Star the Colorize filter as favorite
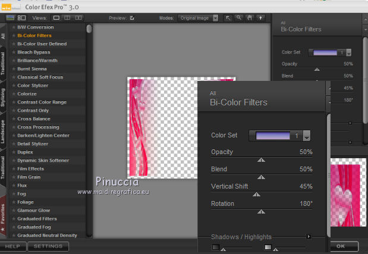Viewport: 368px width, 254px height. click(14, 94)
